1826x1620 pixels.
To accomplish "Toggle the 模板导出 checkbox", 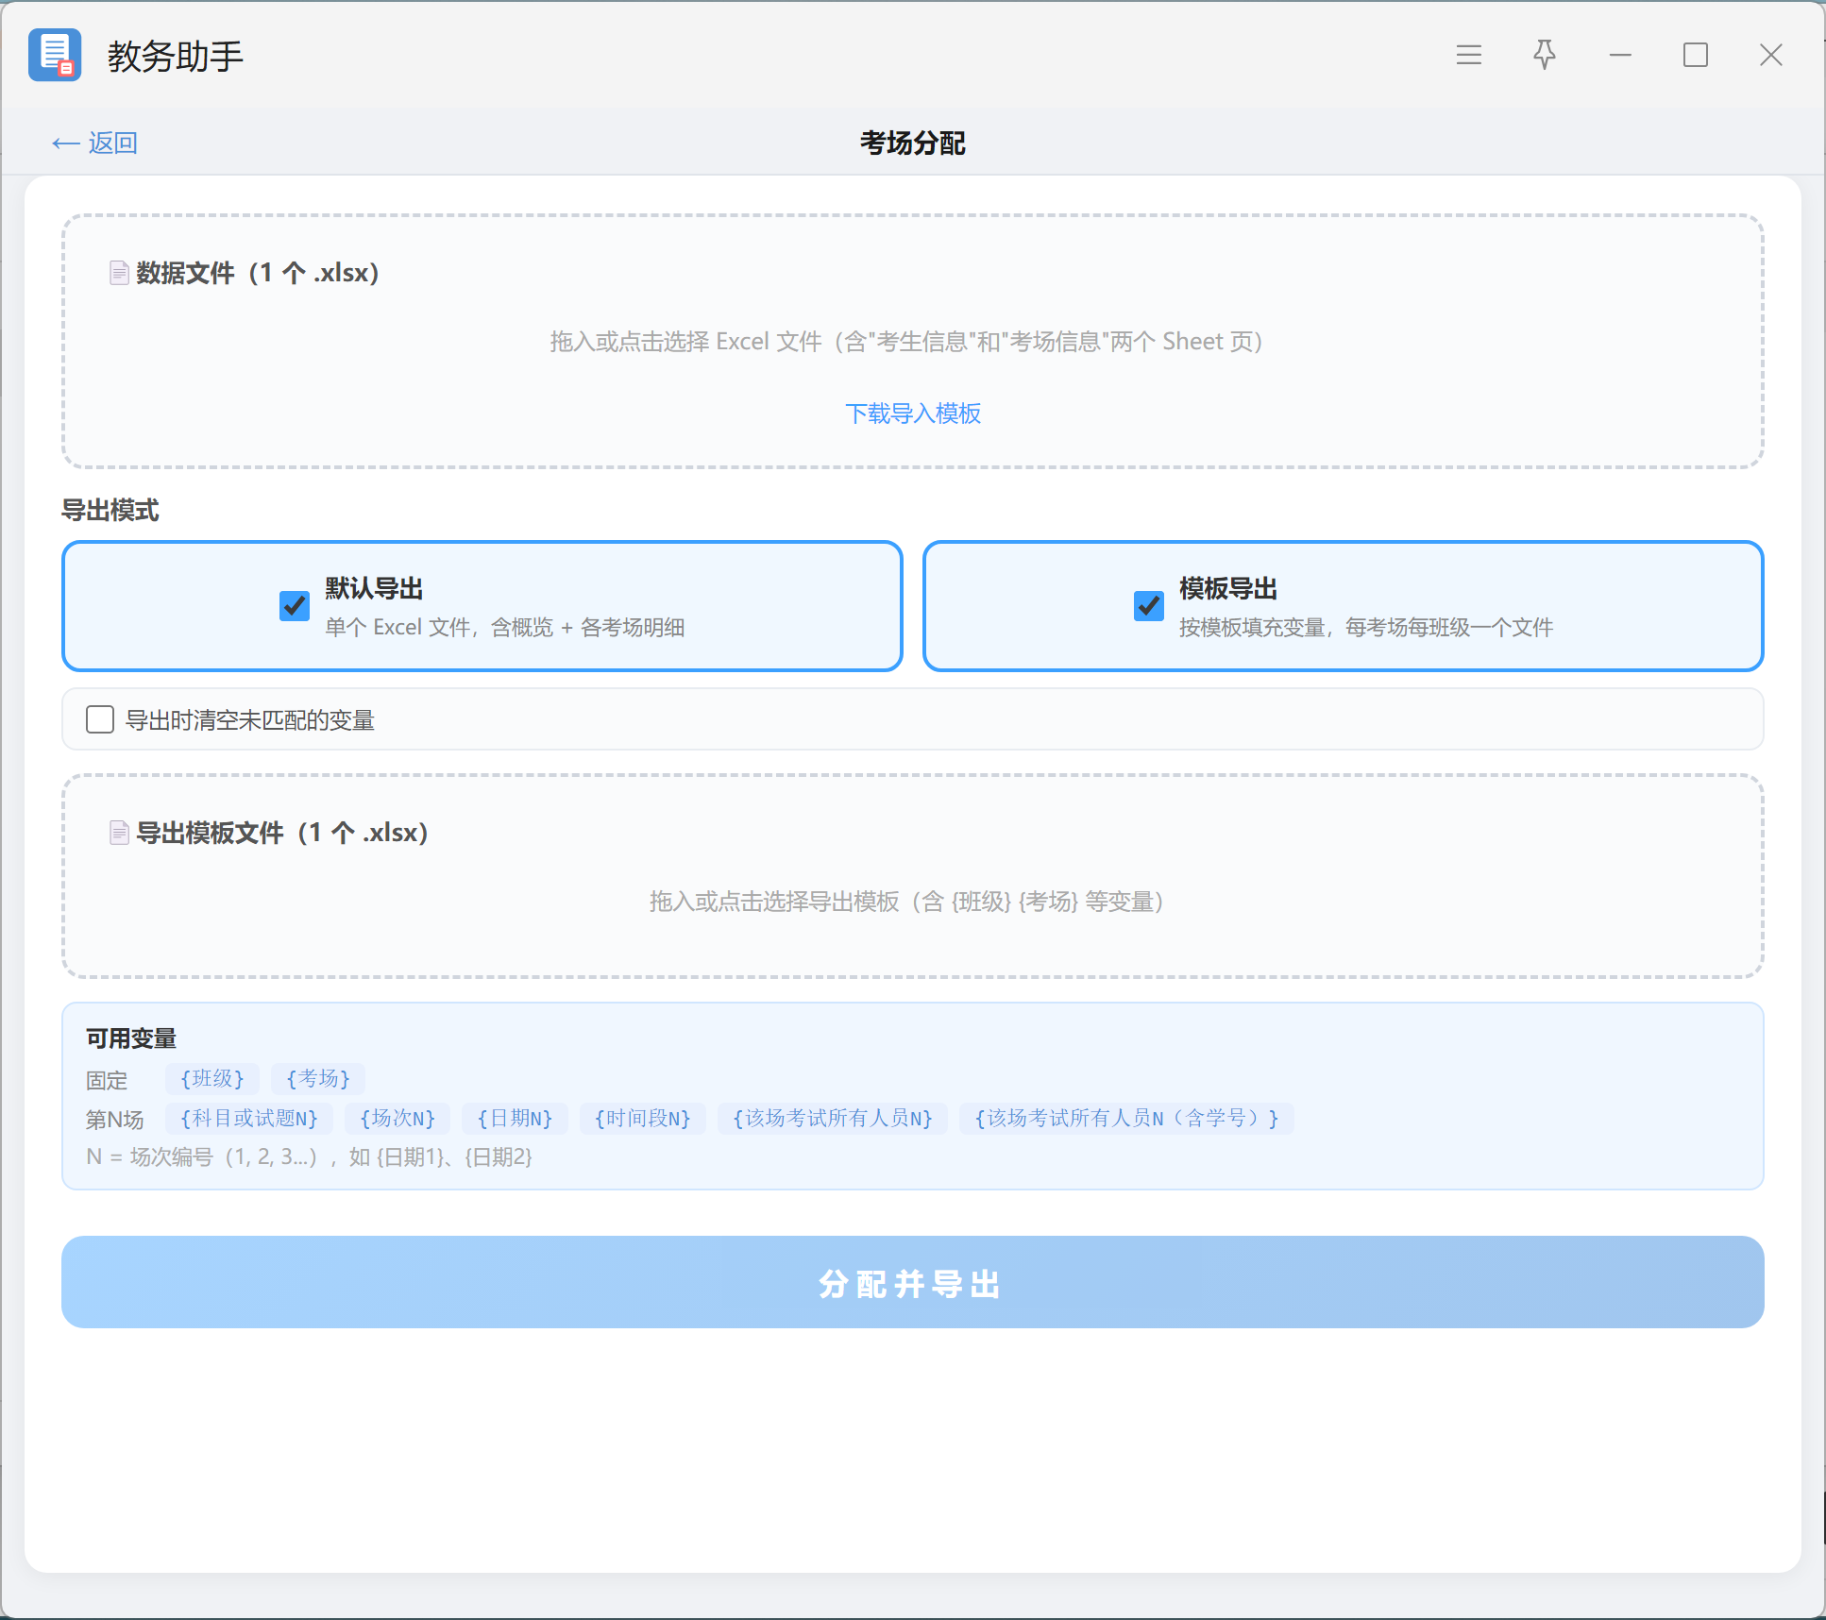I will pyautogui.click(x=1149, y=605).
